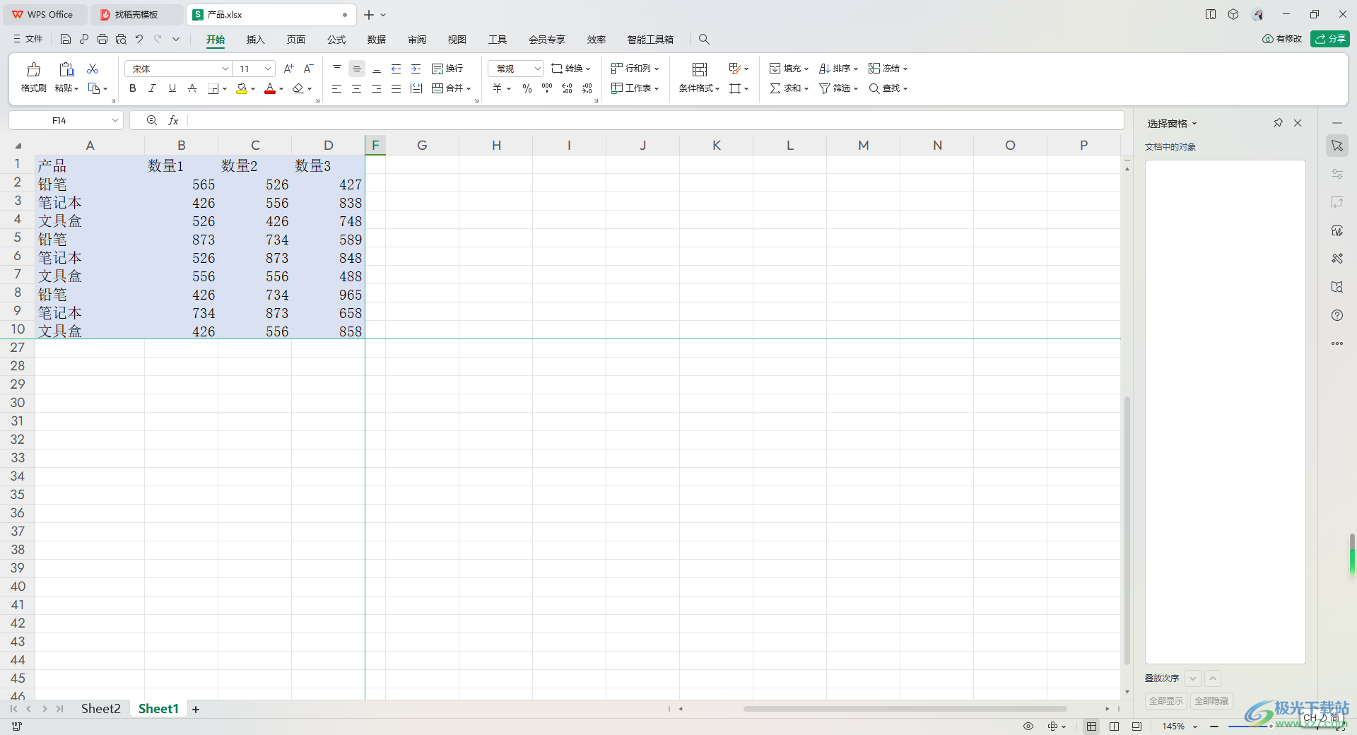
Task: Click the fx insert function icon
Action: click(x=173, y=121)
